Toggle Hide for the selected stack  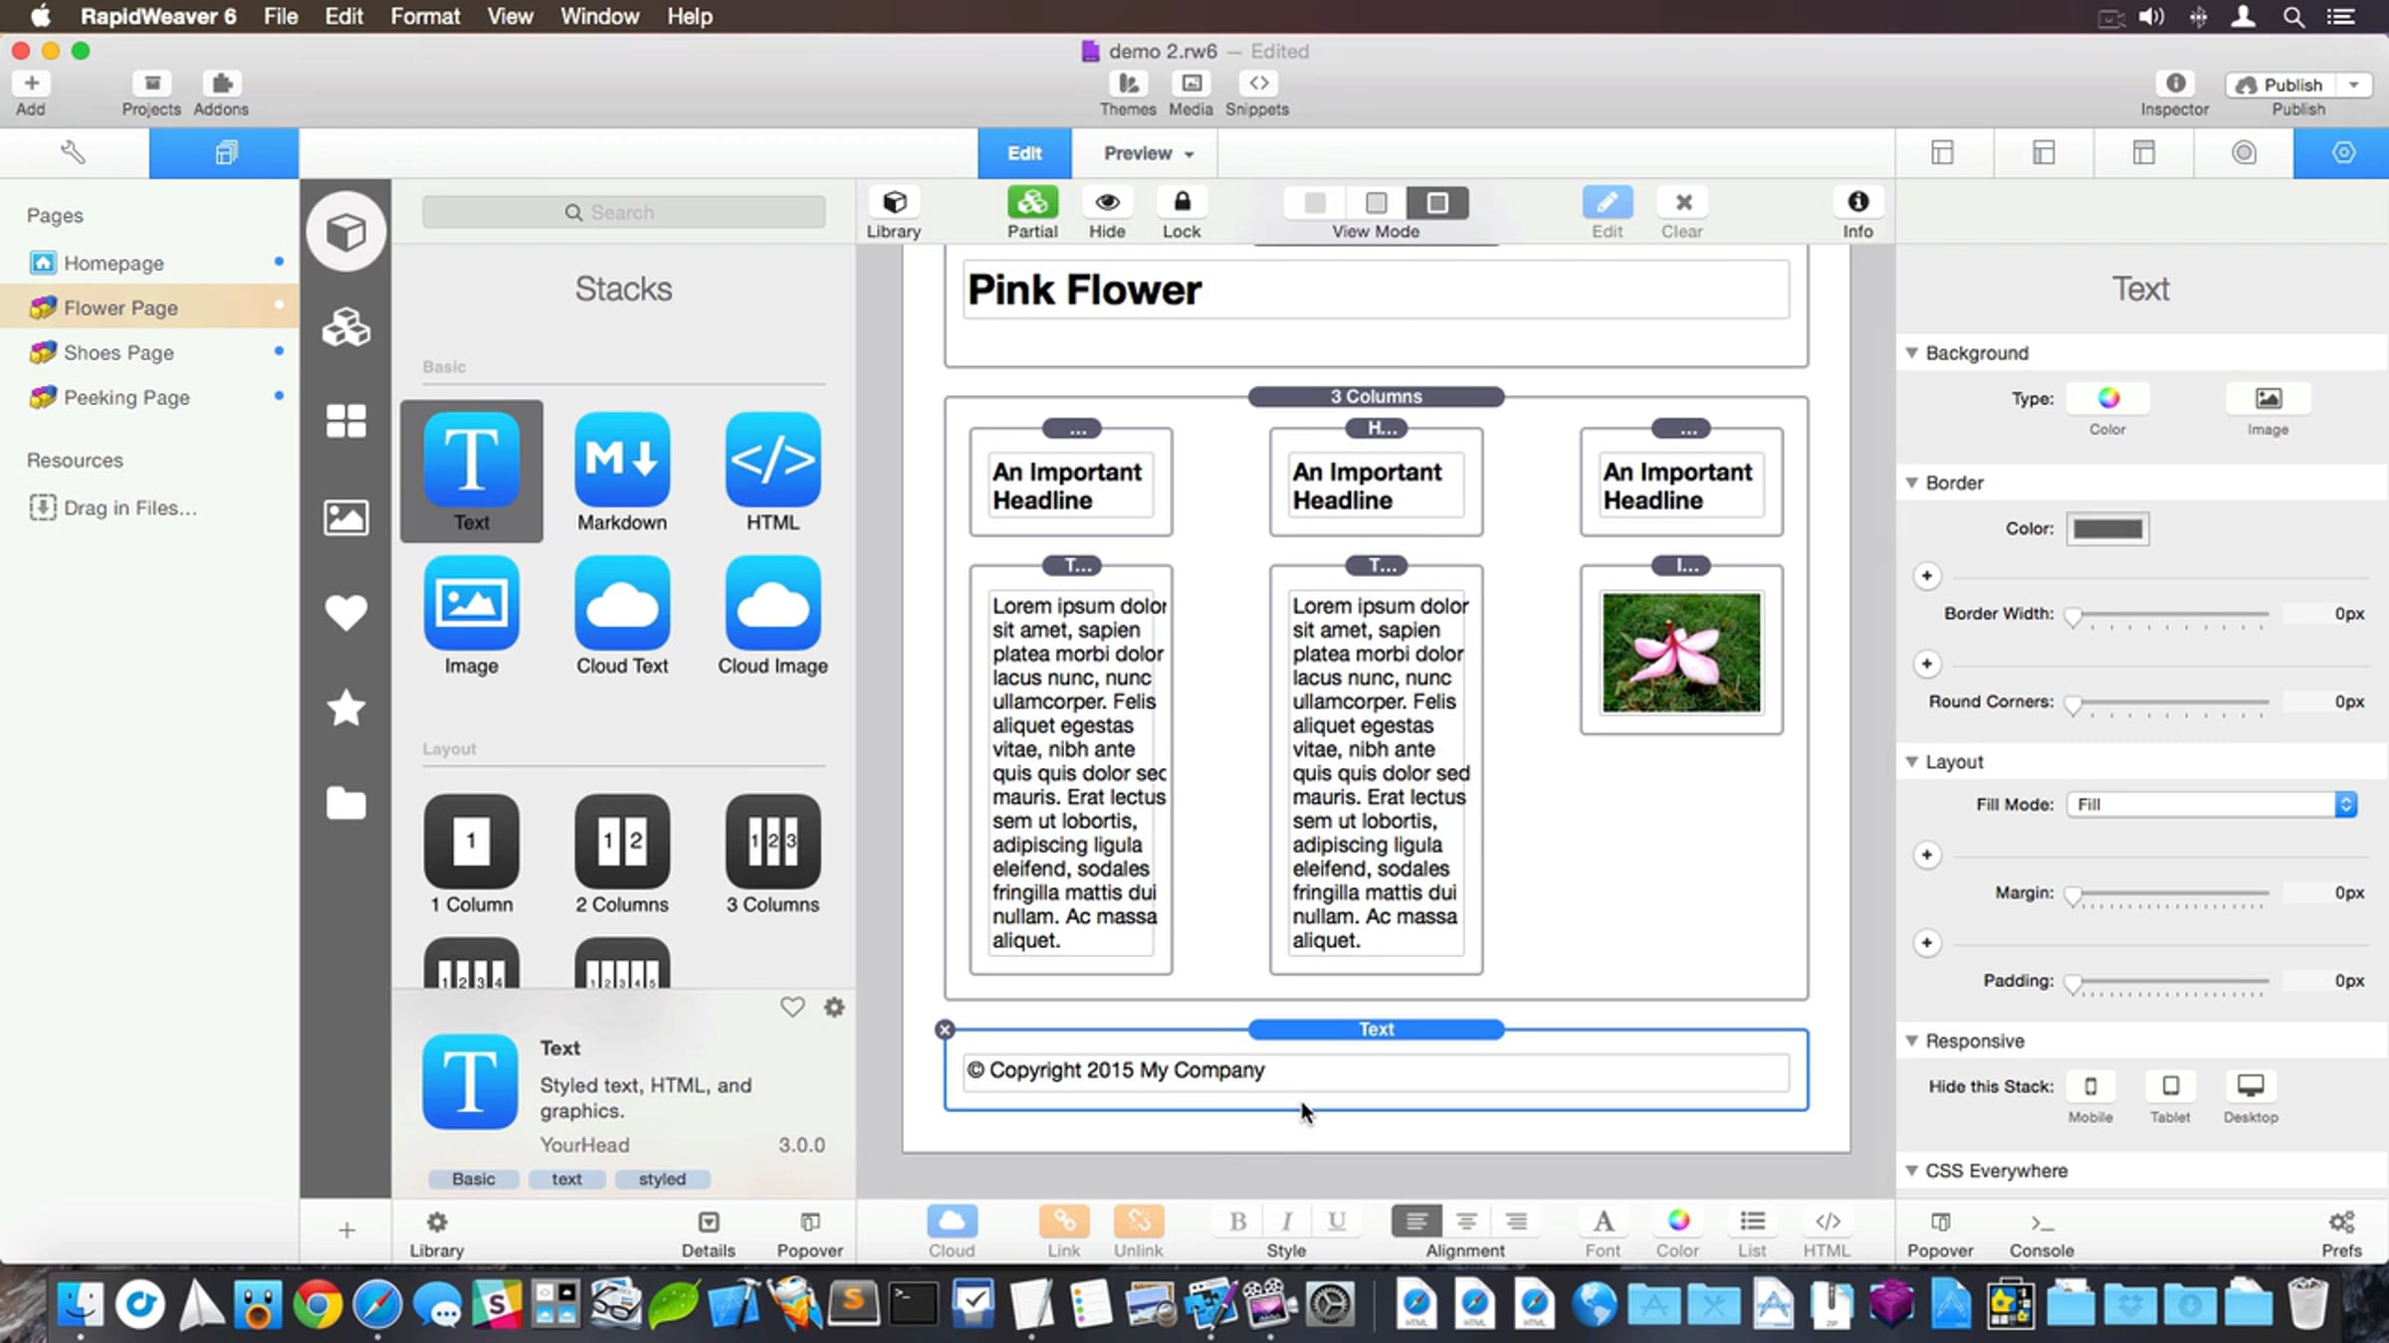click(x=1107, y=213)
